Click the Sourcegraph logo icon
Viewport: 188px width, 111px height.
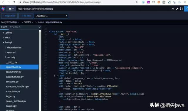(x=3, y=9)
